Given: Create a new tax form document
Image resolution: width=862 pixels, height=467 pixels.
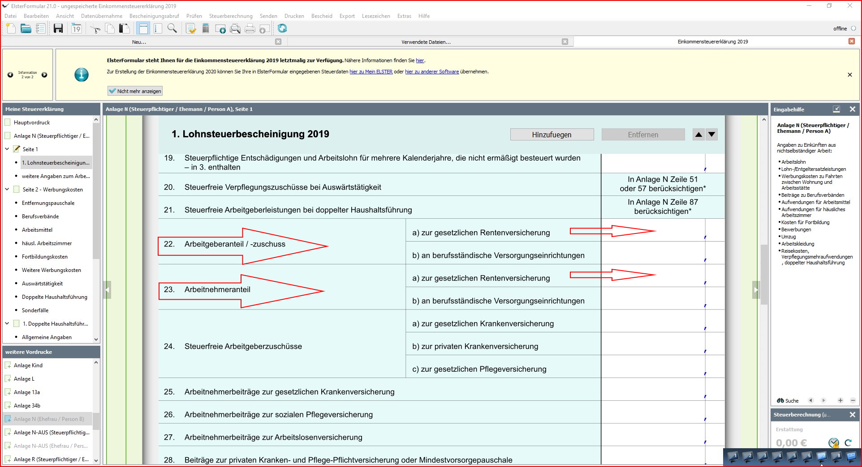Looking at the screenshot, I should click(x=11, y=29).
